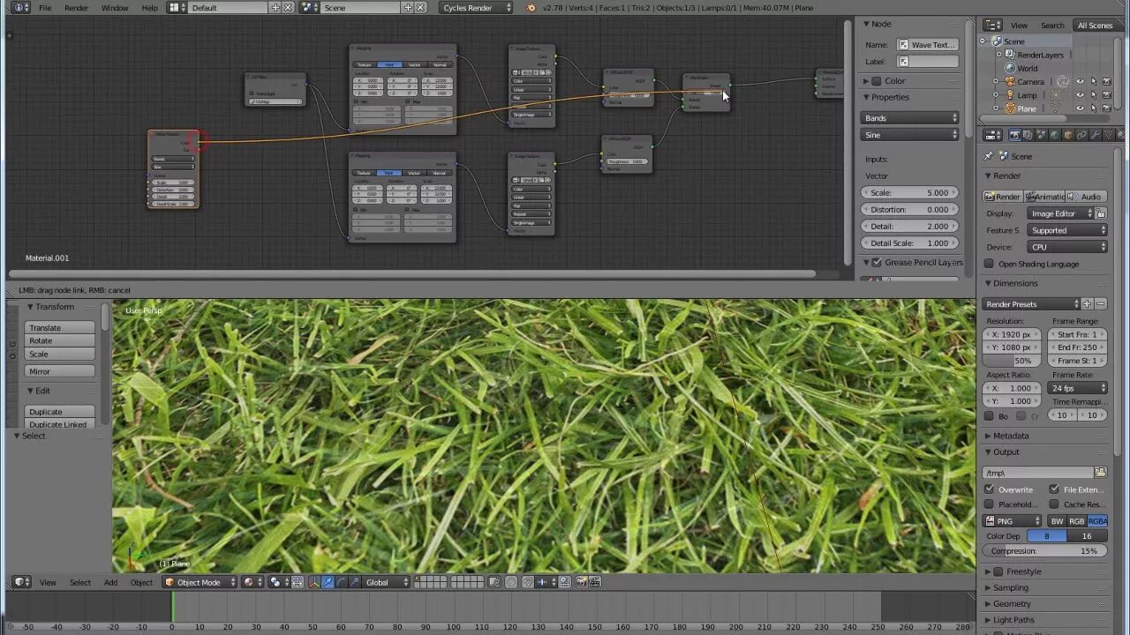Select the Render Layers properties tab
This screenshot has height=635, width=1130.
[x=1028, y=135]
